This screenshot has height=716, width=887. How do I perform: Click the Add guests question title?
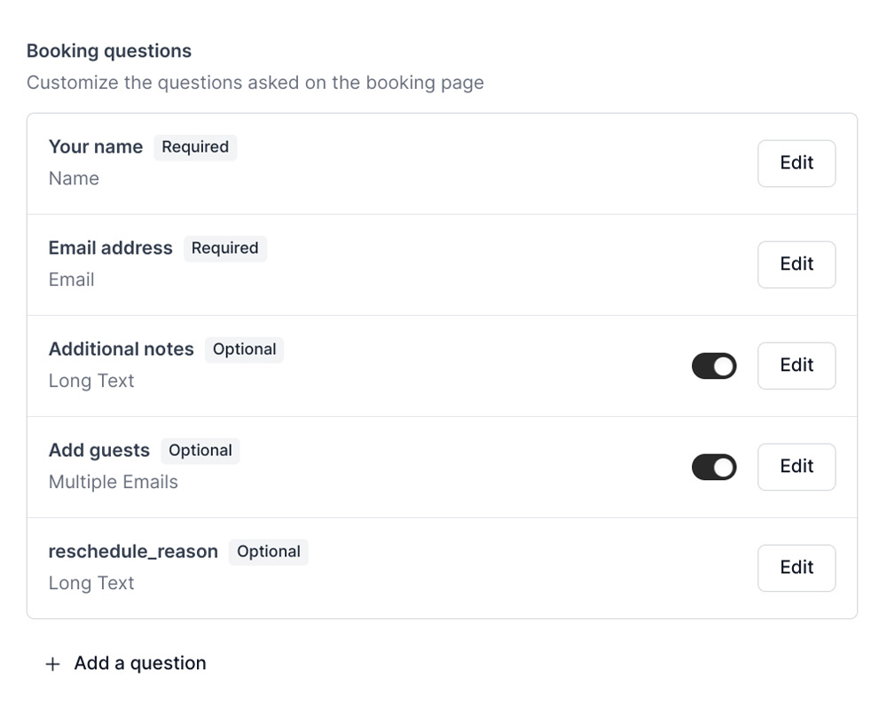pos(99,451)
